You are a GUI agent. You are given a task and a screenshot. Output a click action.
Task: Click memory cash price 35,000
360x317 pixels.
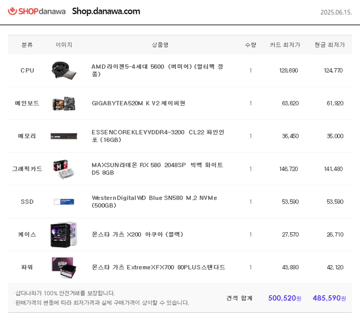coord(335,136)
